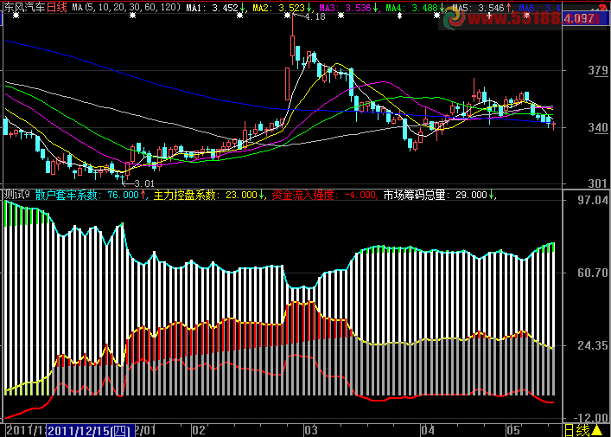Click the yellow triangle beside bottom 日线
The width and height of the screenshot is (611, 437).
[x=596, y=431]
